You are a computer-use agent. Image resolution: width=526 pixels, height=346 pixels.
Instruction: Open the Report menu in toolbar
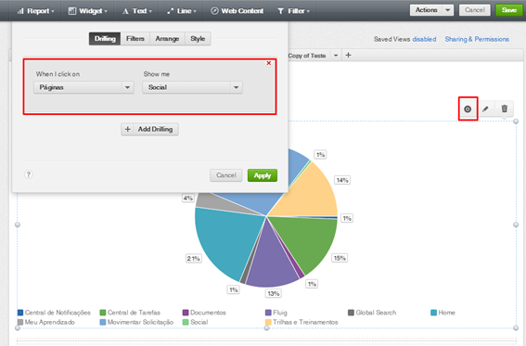click(x=35, y=11)
